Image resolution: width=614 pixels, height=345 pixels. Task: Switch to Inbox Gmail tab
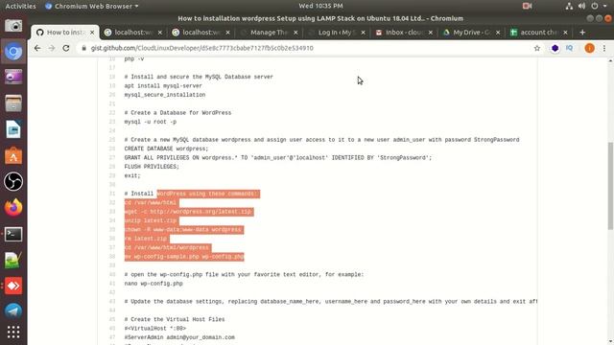(x=403, y=33)
